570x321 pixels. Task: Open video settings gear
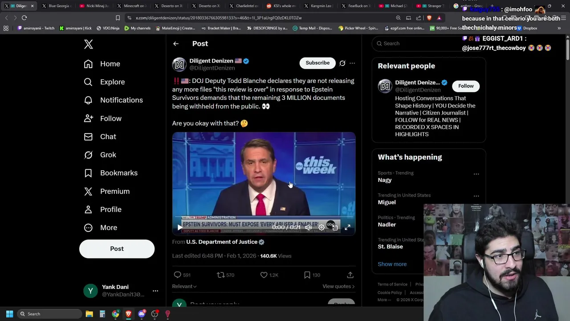pyautogui.click(x=322, y=227)
